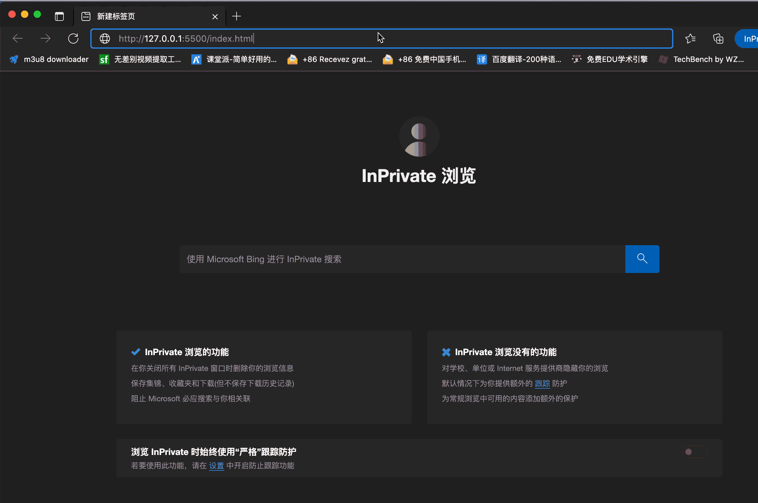This screenshot has height=503, width=758.
Task: Open the collections icon in toolbar
Action: pos(718,39)
